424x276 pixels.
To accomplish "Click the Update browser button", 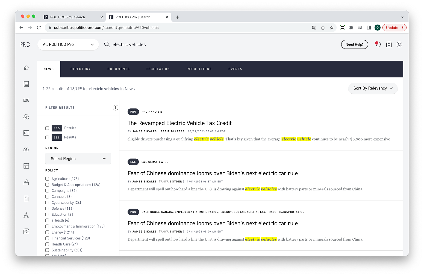I will point(392,28).
